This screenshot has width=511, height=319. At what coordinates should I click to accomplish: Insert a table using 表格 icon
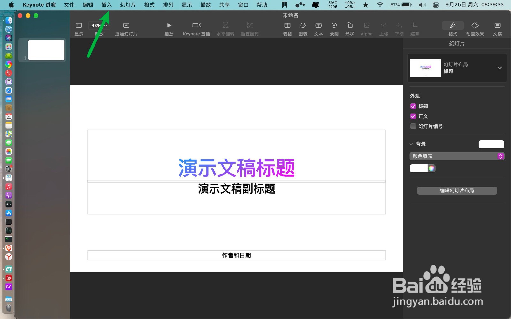[x=287, y=26]
